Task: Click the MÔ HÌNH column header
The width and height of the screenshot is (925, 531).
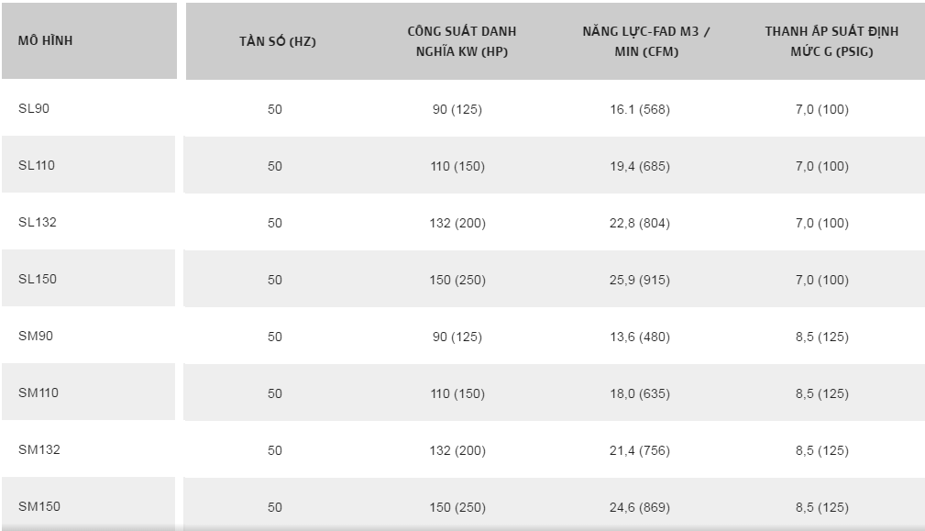Action: [x=46, y=41]
